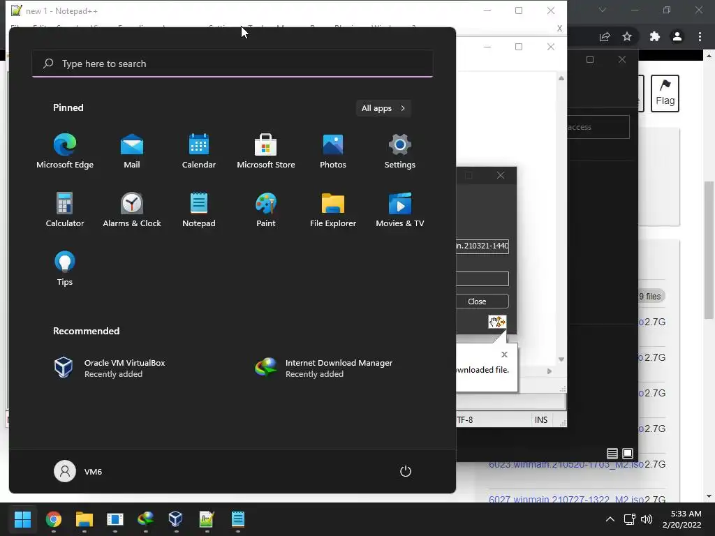This screenshot has width=715, height=536.
Task: Open the VM6 user account menu
Action: pyautogui.click(x=78, y=471)
